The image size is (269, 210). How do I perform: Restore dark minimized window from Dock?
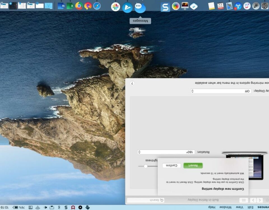[x=13, y=6]
